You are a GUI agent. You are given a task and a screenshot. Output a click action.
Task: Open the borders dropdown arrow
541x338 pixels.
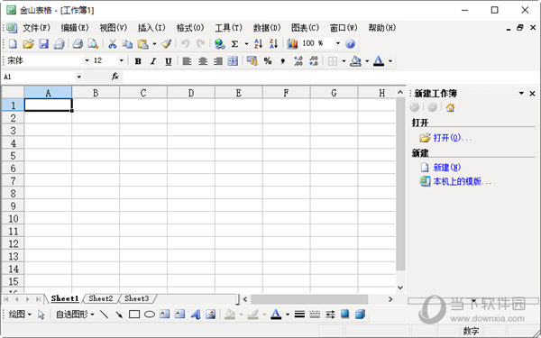point(344,61)
